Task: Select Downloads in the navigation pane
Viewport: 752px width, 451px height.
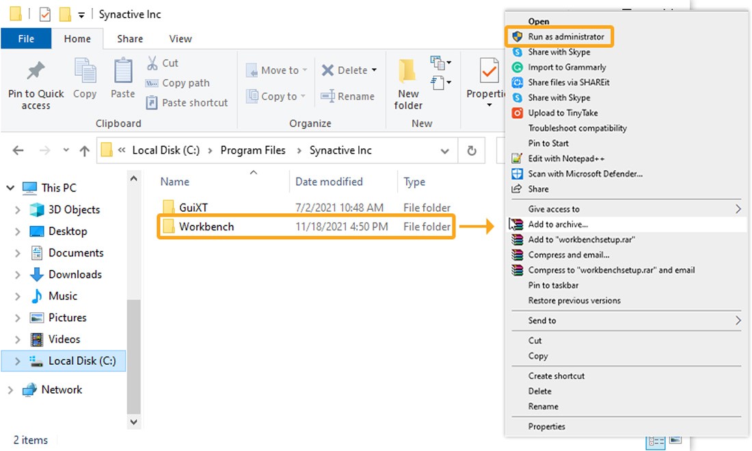Action: pos(75,275)
